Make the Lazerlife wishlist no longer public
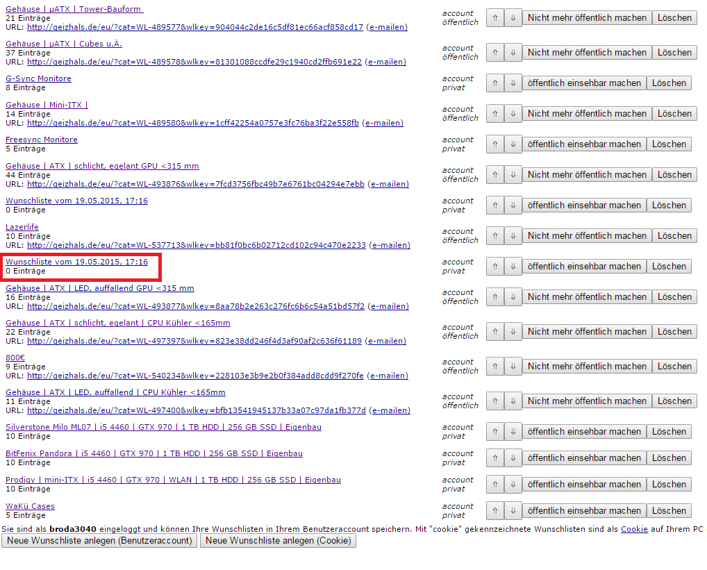The width and height of the screenshot is (707, 570). pyautogui.click(x=587, y=236)
